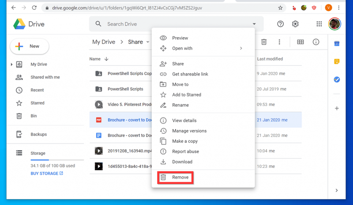Image resolution: width=353 pixels, height=205 pixels.
Task: Expand the Open with submenu arrow
Action: [x=241, y=48]
